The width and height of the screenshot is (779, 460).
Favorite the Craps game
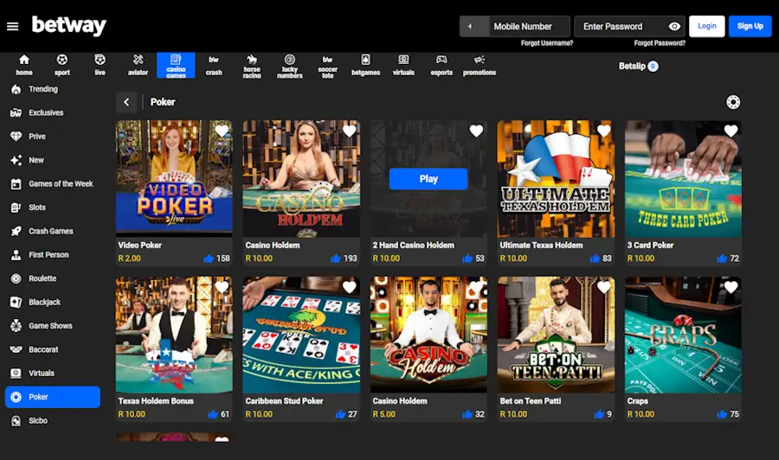click(731, 287)
